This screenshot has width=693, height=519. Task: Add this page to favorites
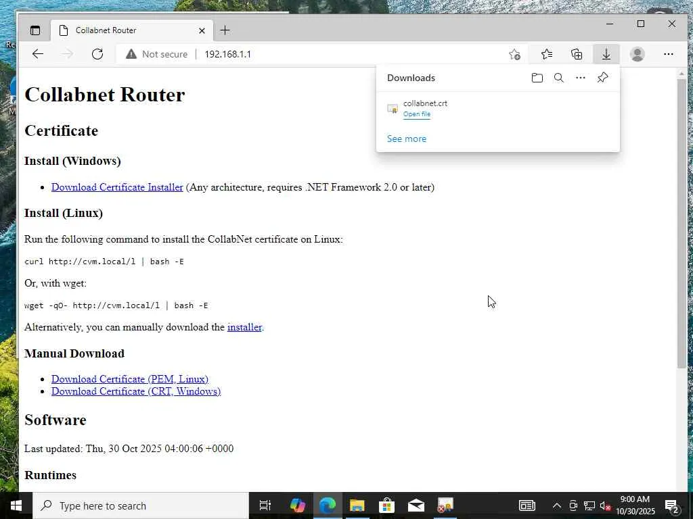tap(514, 54)
